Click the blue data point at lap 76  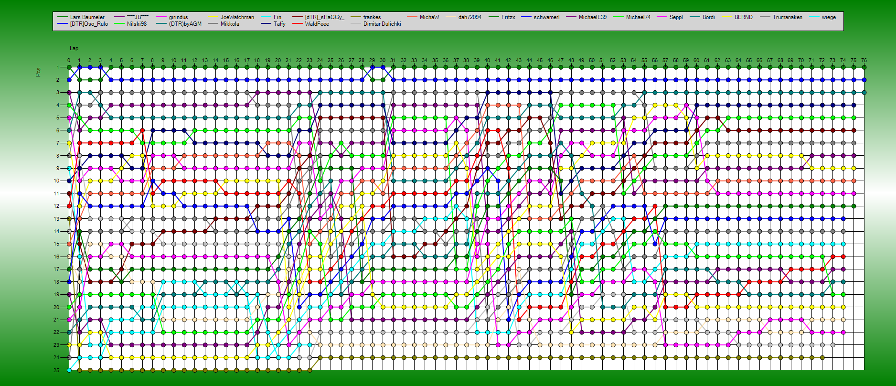click(864, 80)
